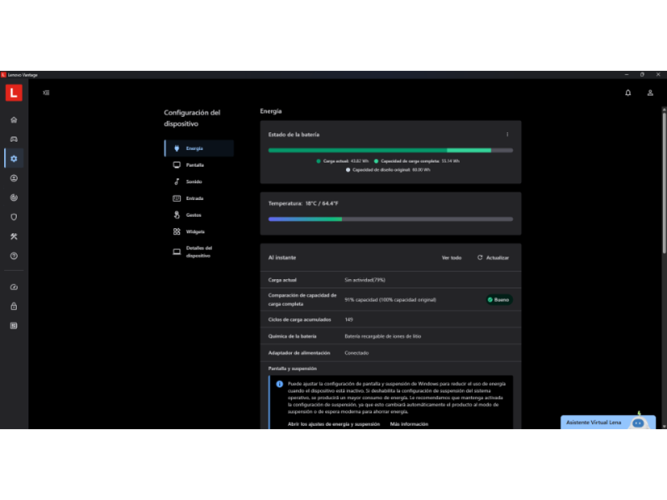
Task: Open Detalles del dispositivo section
Action: [x=199, y=252]
